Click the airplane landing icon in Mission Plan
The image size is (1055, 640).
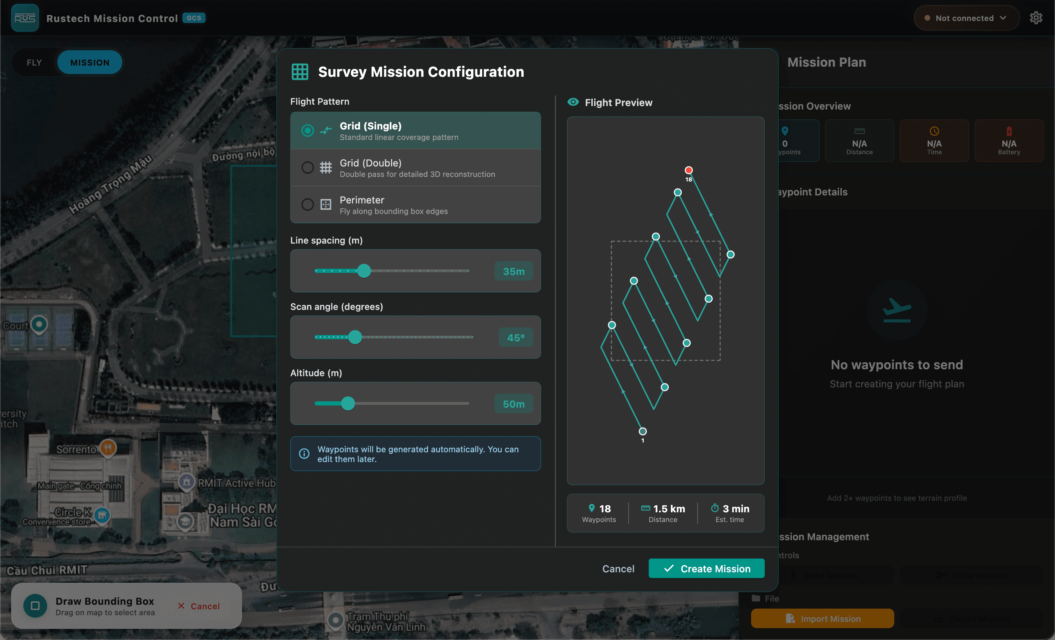[897, 310]
